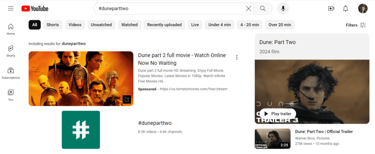375x154 pixels.
Task: Open the Create video icon
Action: pyautogui.click(x=331, y=9)
